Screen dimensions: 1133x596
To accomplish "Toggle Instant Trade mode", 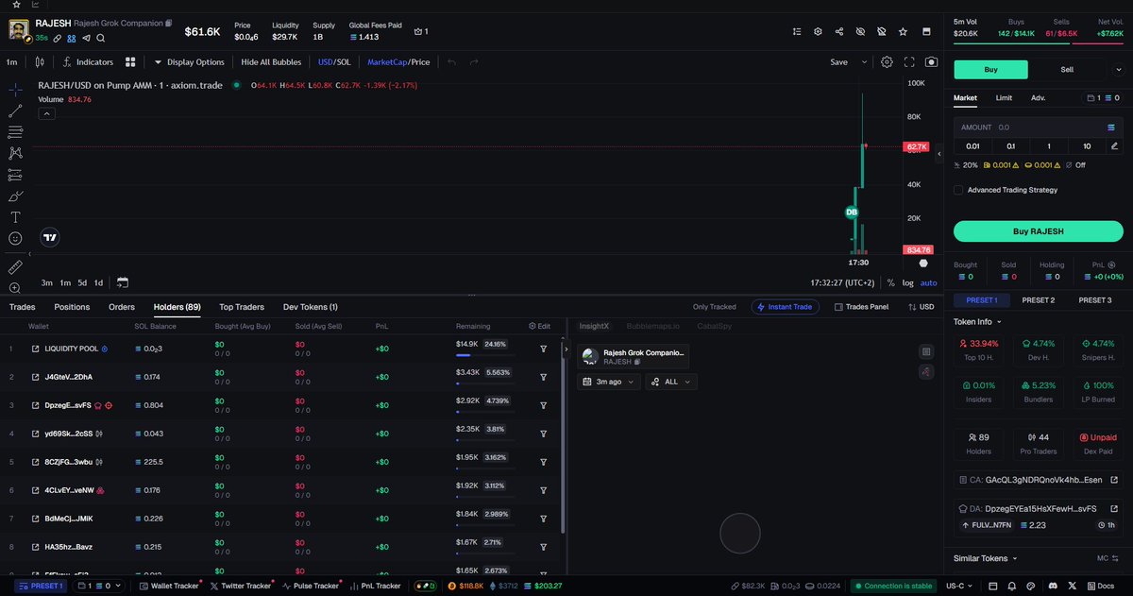I will 786,307.
